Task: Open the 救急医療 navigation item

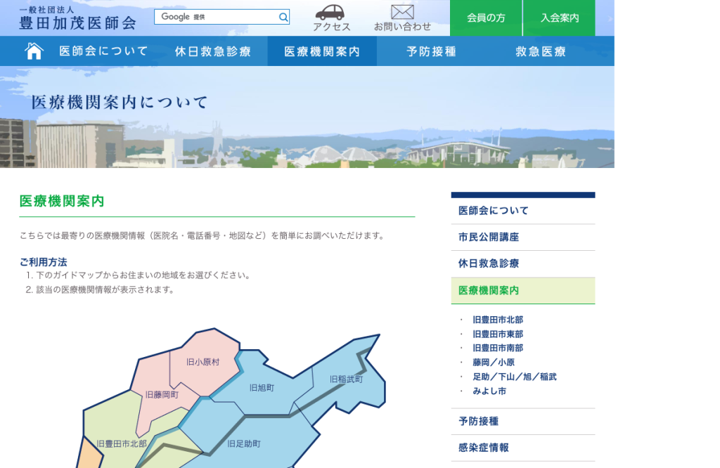Action: tap(541, 51)
